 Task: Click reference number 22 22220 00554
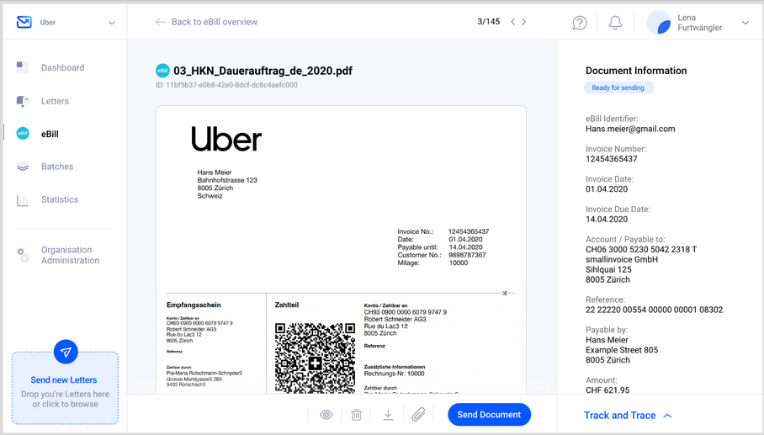[x=655, y=310]
